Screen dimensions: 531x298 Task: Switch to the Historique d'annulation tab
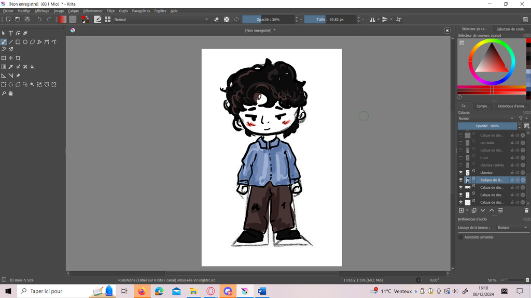[x=512, y=106]
